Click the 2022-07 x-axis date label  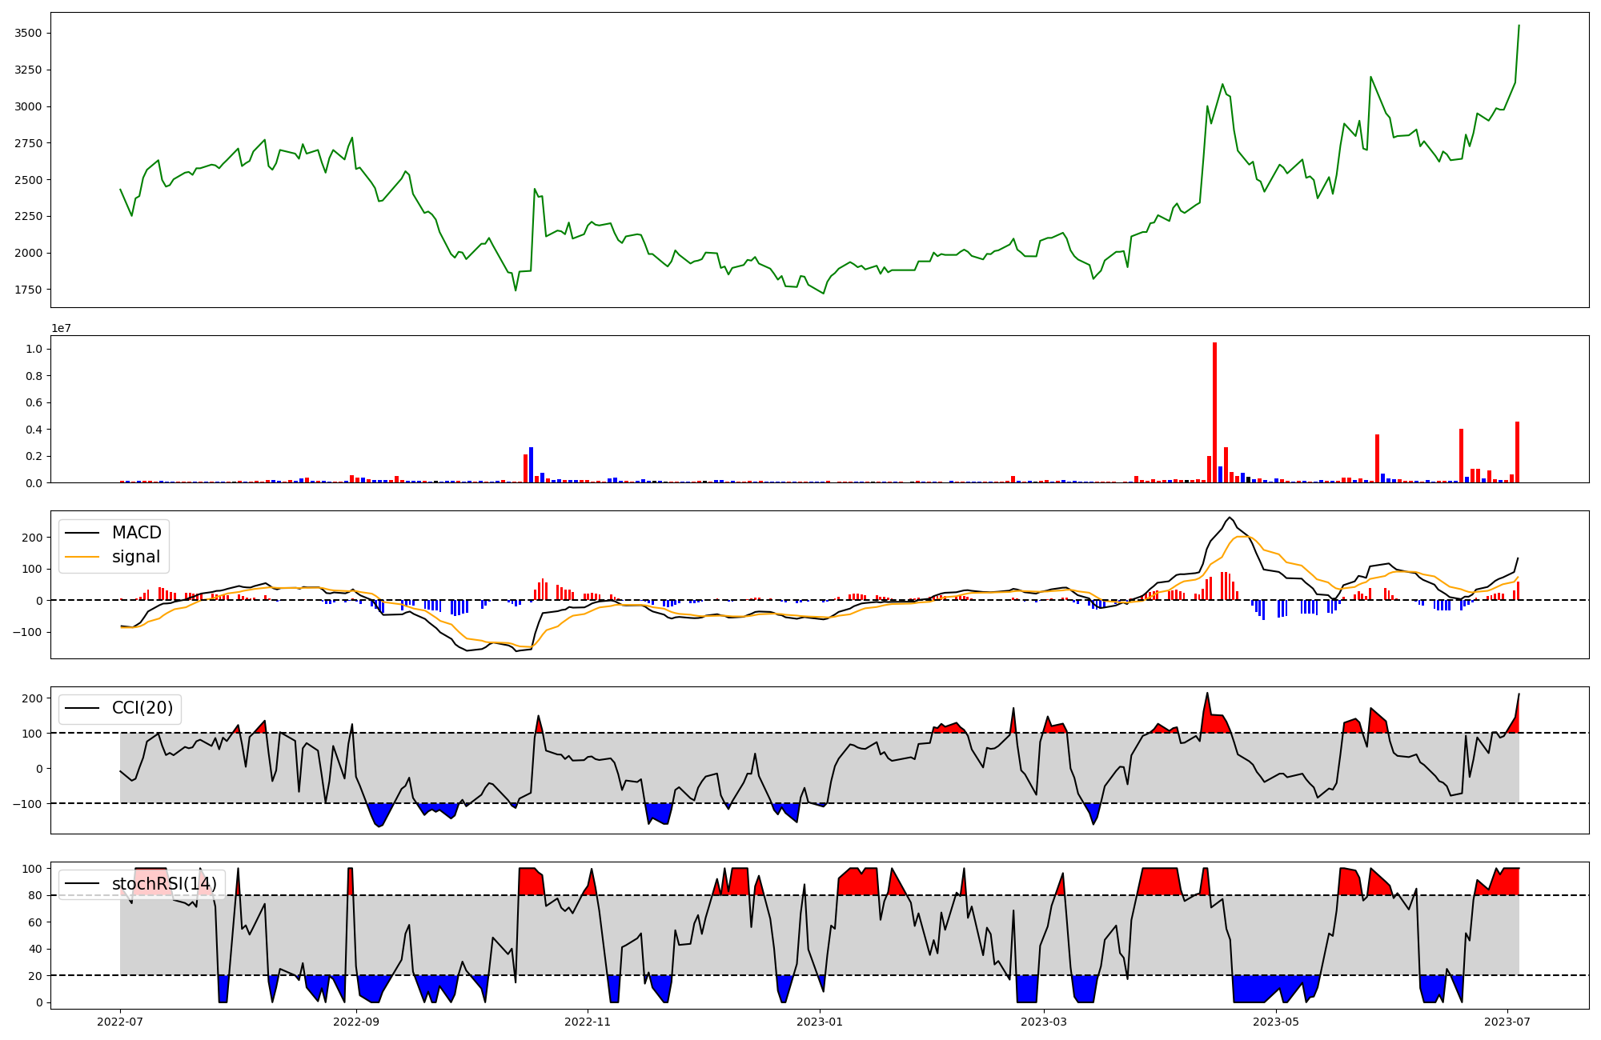[120, 1022]
